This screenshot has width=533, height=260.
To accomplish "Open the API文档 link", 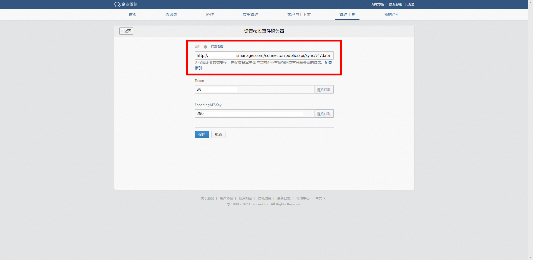I will click(x=378, y=4).
